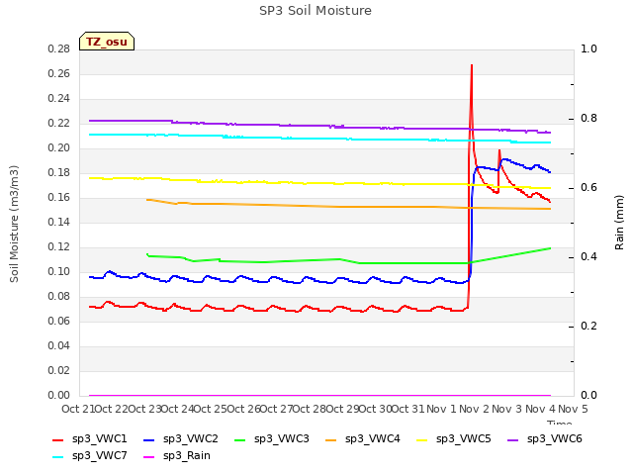Screen dimensions: 633x475
Task: Select the sp3_Rain legend label
Action: tap(187, 456)
